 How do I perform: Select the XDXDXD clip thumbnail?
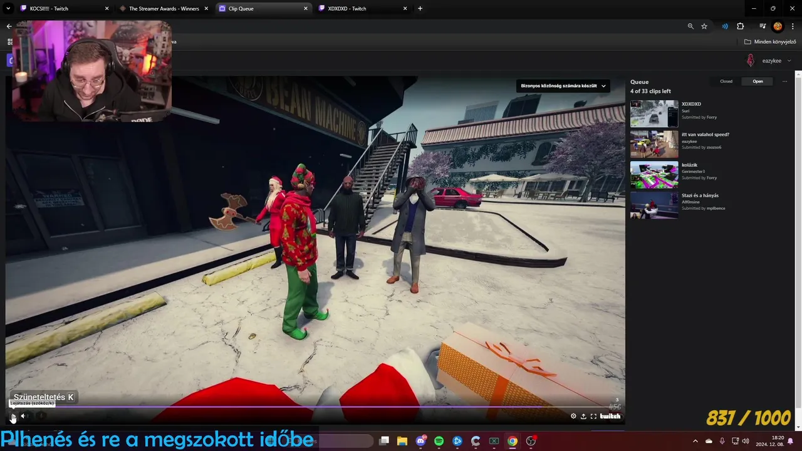click(x=654, y=114)
